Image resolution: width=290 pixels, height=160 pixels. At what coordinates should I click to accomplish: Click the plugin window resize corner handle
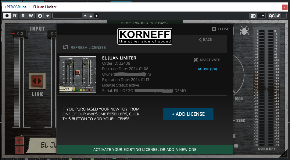coord(283,154)
